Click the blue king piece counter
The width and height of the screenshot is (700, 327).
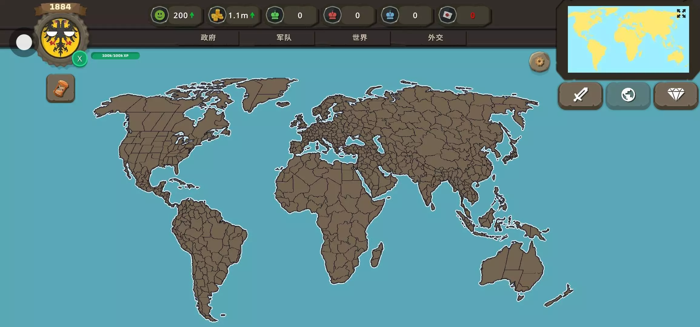(x=390, y=15)
